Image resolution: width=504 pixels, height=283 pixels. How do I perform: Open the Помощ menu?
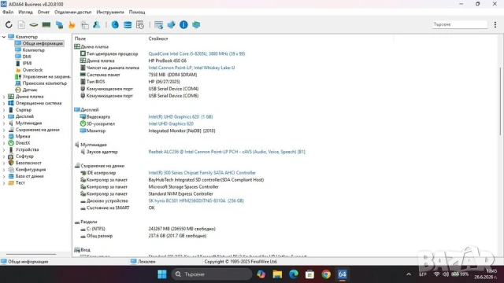coord(137,13)
